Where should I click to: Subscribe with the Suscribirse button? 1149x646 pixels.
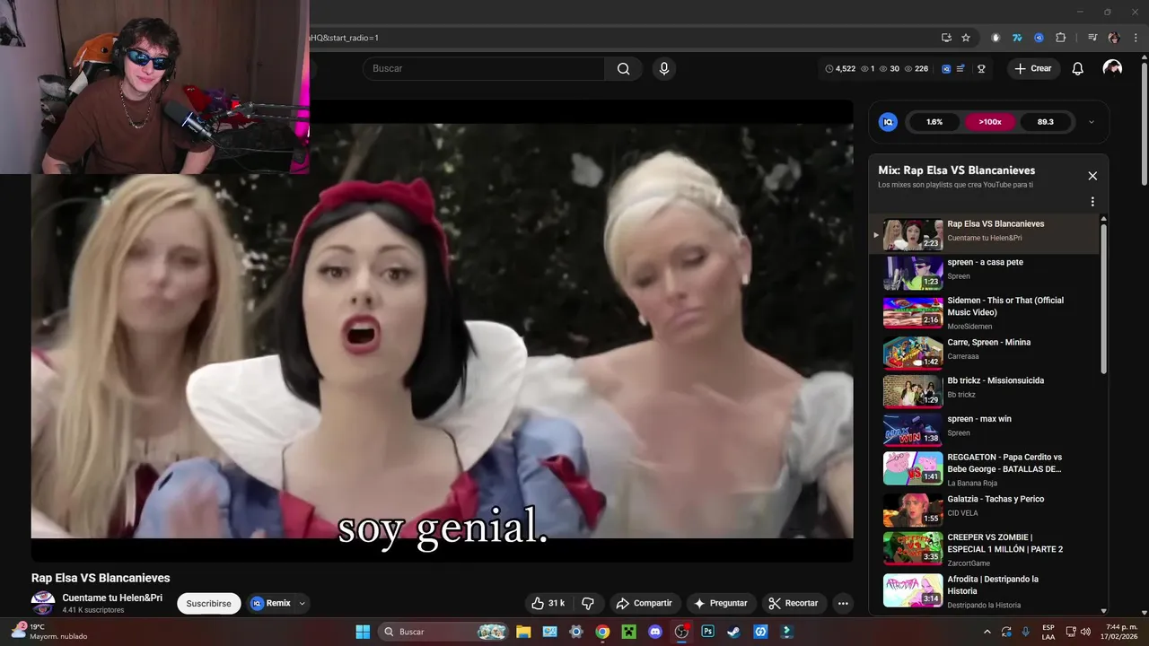tap(209, 603)
